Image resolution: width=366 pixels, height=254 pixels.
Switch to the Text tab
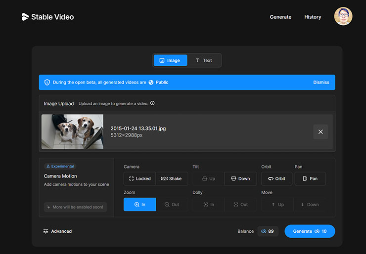point(203,60)
